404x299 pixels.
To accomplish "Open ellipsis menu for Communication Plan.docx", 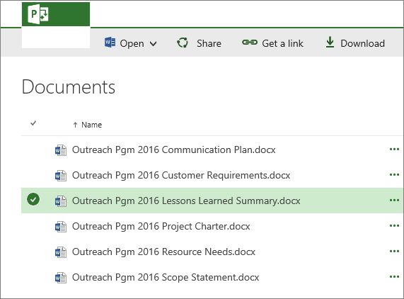I will point(394,149).
